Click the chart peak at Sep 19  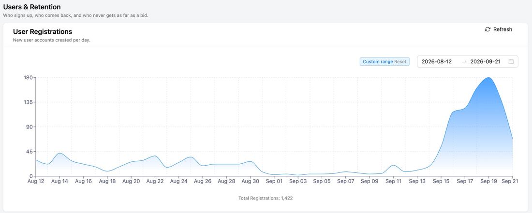pos(489,78)
